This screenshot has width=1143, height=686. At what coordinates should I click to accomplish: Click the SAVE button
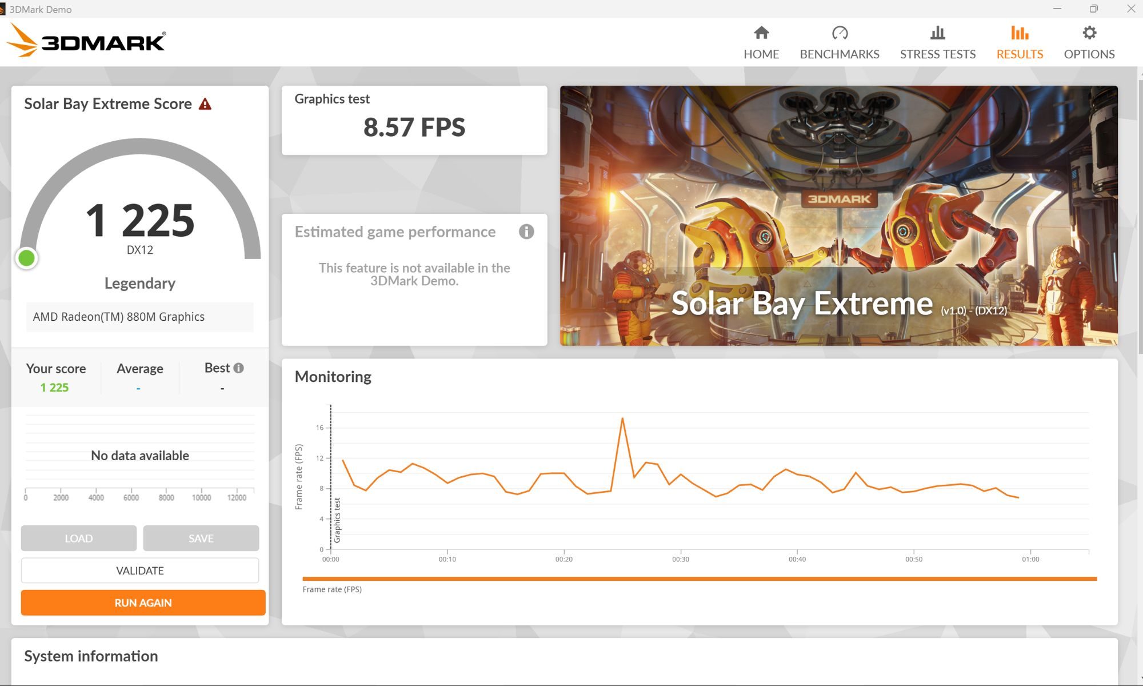201,539
